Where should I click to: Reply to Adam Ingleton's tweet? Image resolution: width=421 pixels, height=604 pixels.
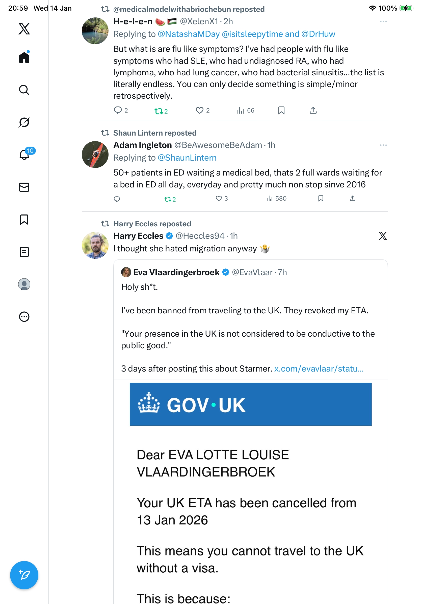click(x=117, y=199)
